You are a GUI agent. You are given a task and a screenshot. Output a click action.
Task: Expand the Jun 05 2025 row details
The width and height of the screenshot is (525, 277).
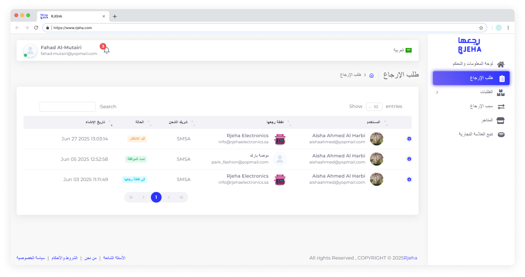coord(409,159)
